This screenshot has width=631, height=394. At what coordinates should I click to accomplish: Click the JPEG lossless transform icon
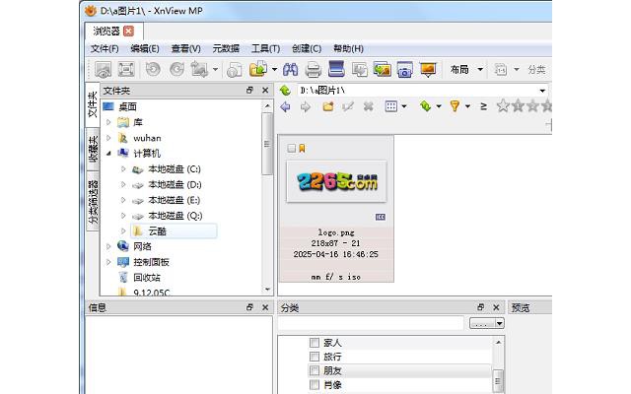[199, 70]
